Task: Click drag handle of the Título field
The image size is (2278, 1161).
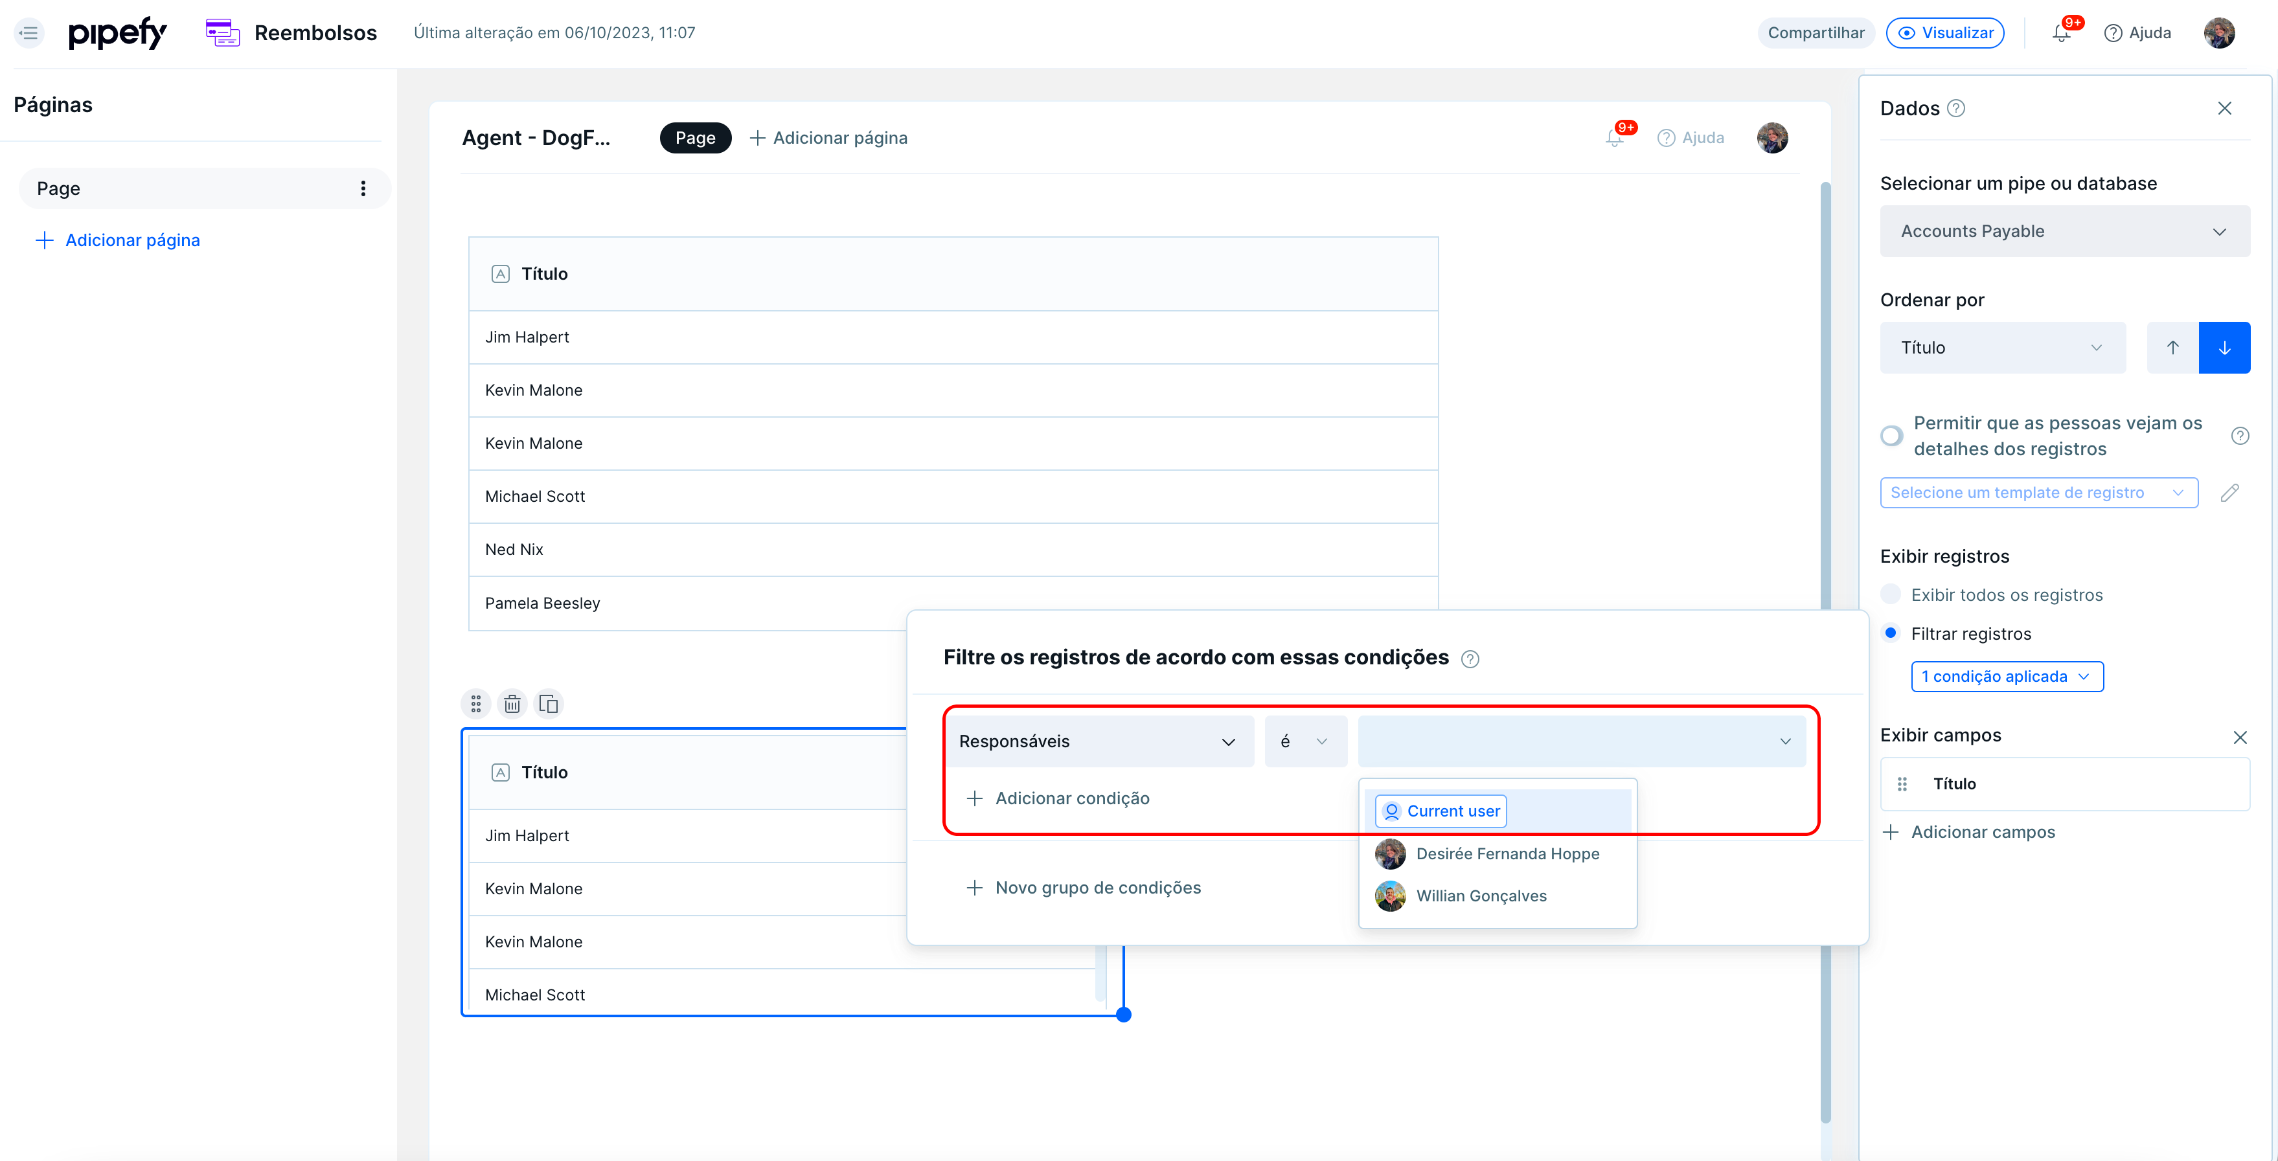Action: pyautogui.click(x=1902, y=783)
